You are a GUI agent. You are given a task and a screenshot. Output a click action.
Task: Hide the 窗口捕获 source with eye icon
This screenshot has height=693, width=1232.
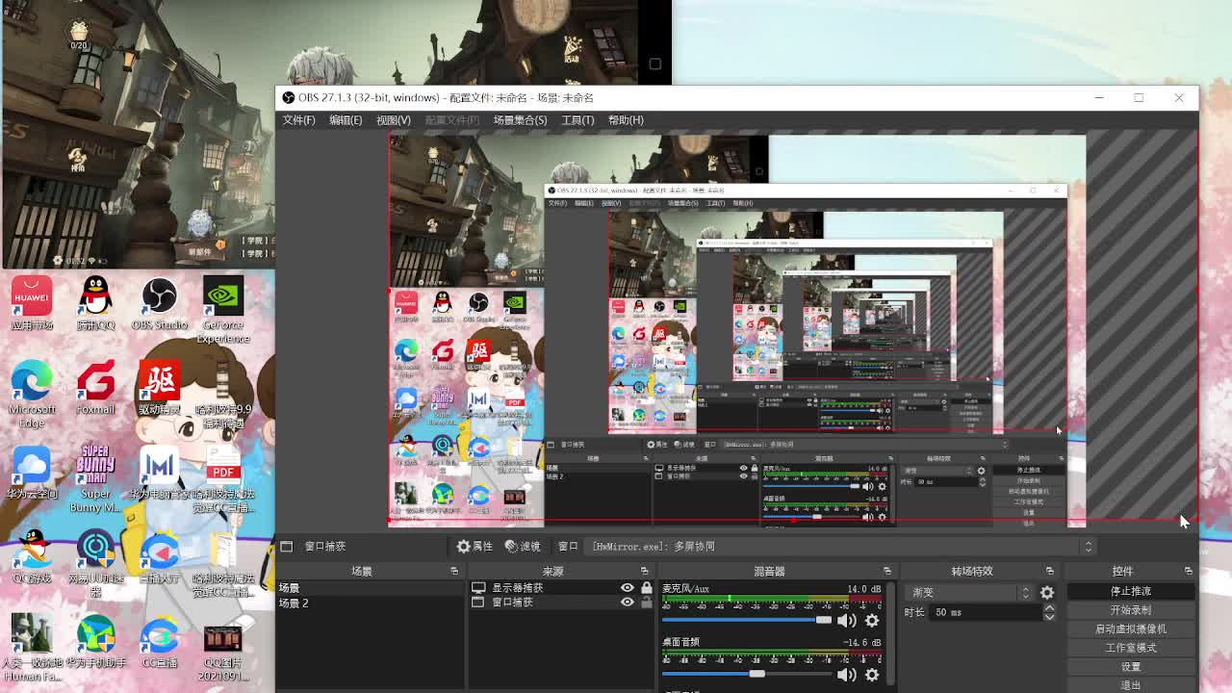(627, 603)
